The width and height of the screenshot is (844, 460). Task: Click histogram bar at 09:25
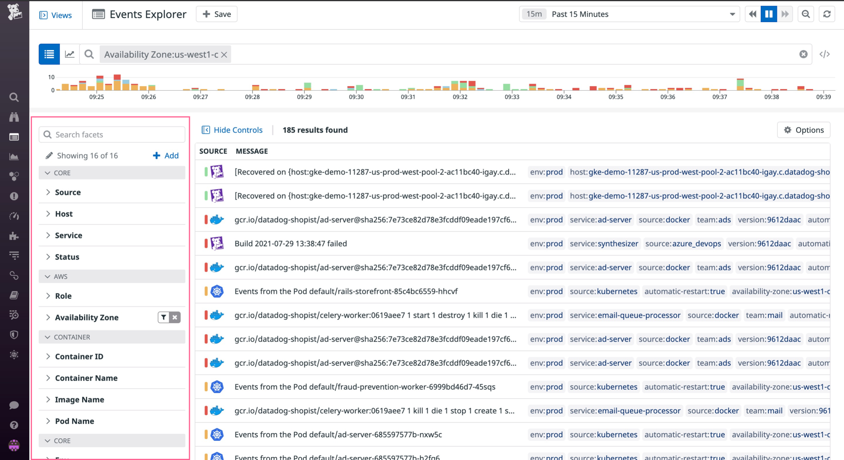99,83
